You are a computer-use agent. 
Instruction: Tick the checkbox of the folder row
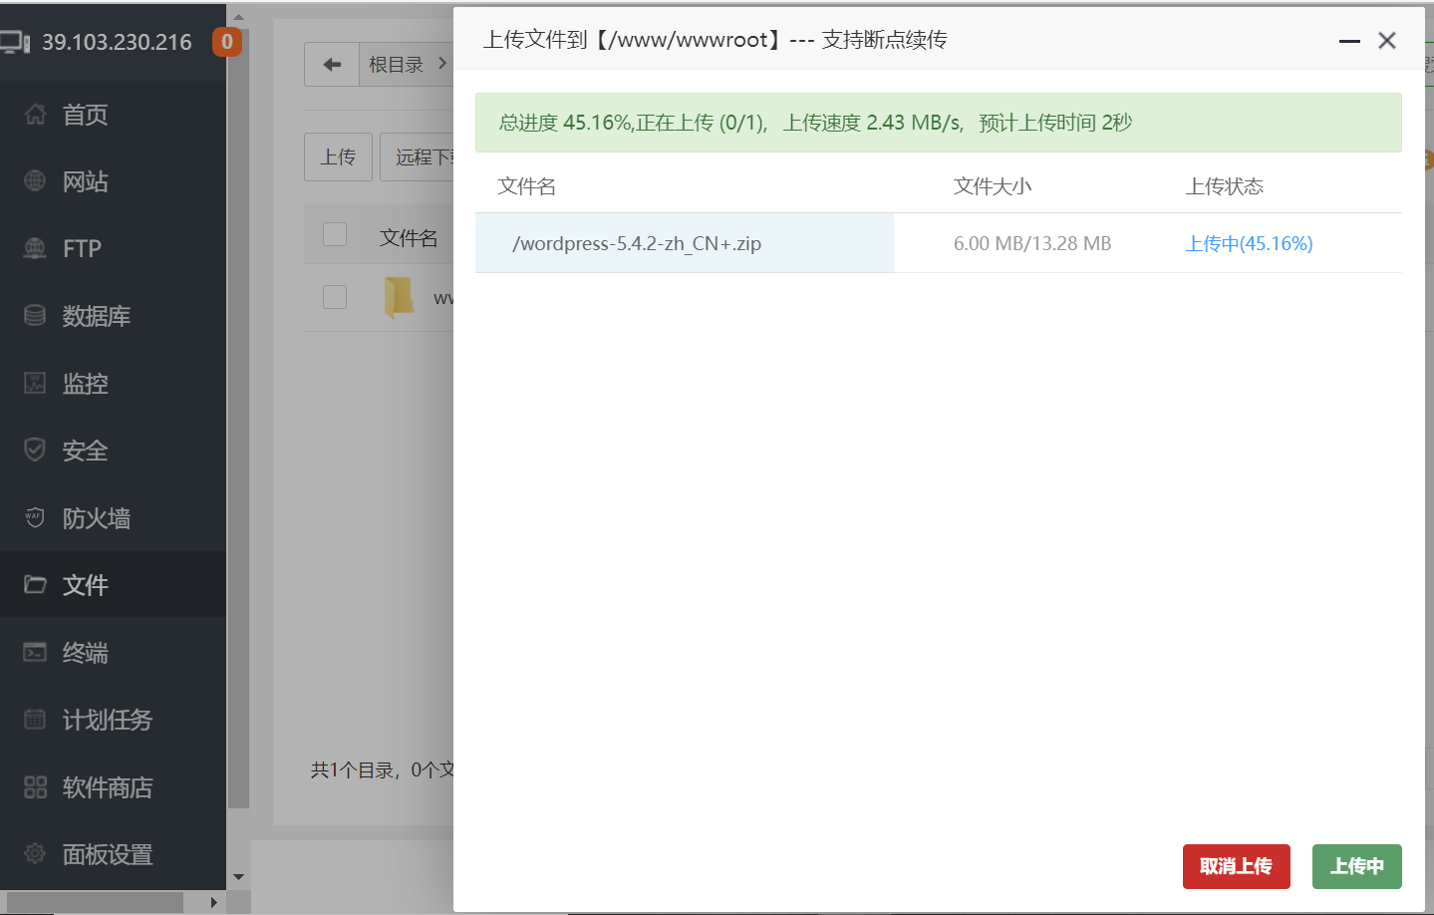[335, 297]
